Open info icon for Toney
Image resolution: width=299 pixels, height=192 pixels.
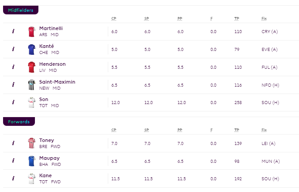13,143
